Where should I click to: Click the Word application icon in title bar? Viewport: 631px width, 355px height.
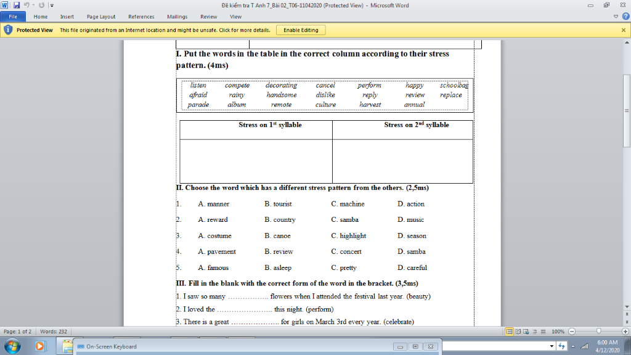tap(4, 5)
